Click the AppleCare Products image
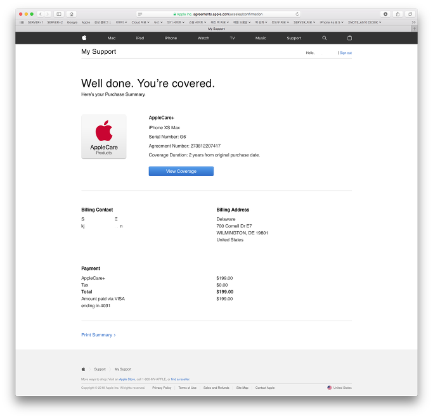This screenshot has width=433, height=418. (x=104, y=136)
